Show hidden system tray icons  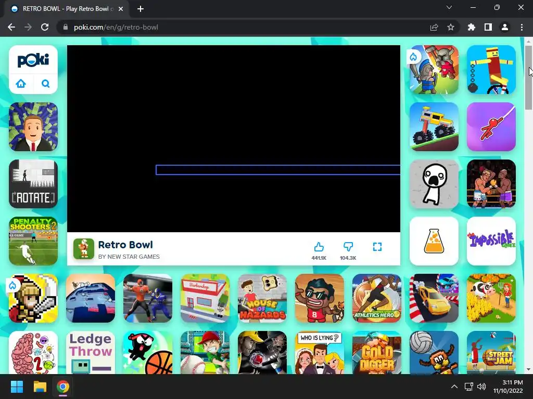[454, 387]
